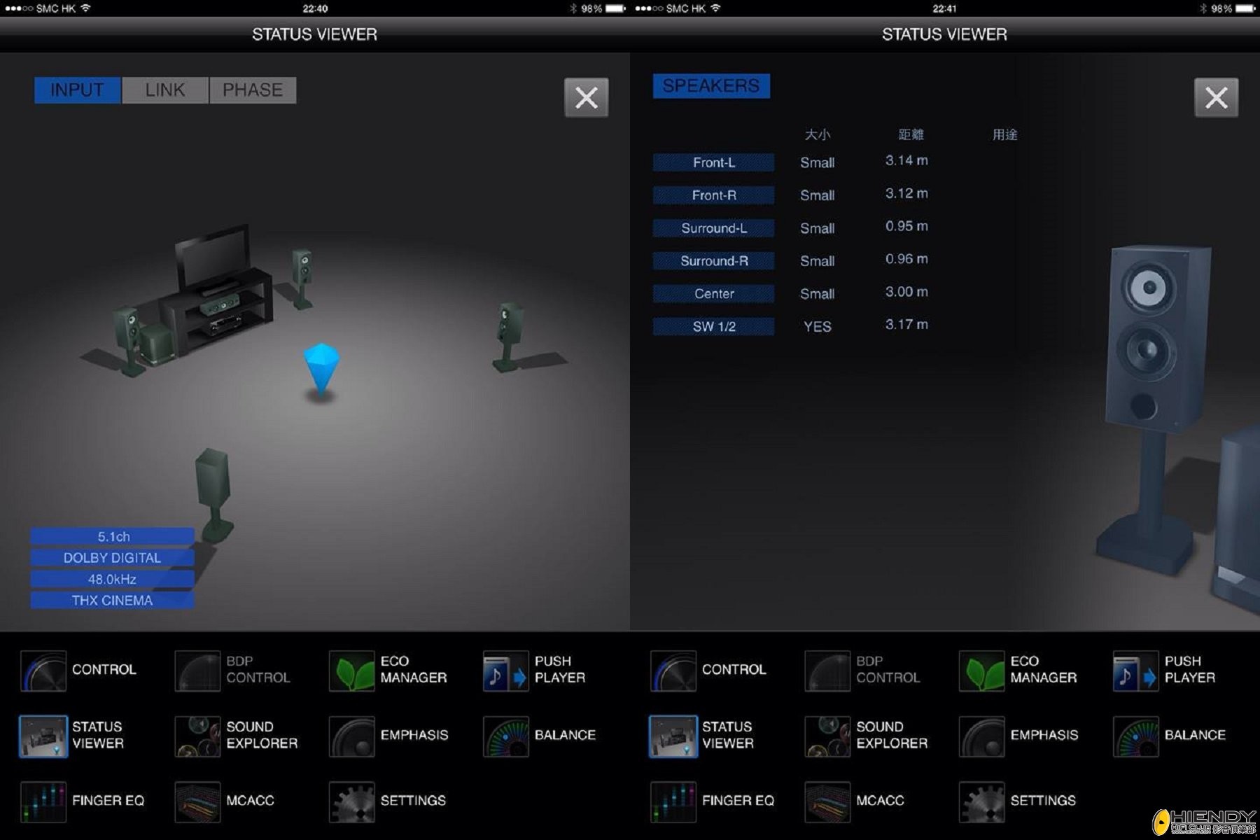Select the SPEAKERS tab
The image size is (1260, 840).
click(x=711, y=86)
